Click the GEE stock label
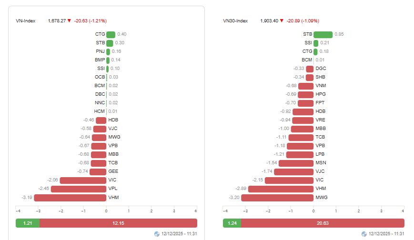This screenshot has height=240, width=414. [x=113, y=171]
